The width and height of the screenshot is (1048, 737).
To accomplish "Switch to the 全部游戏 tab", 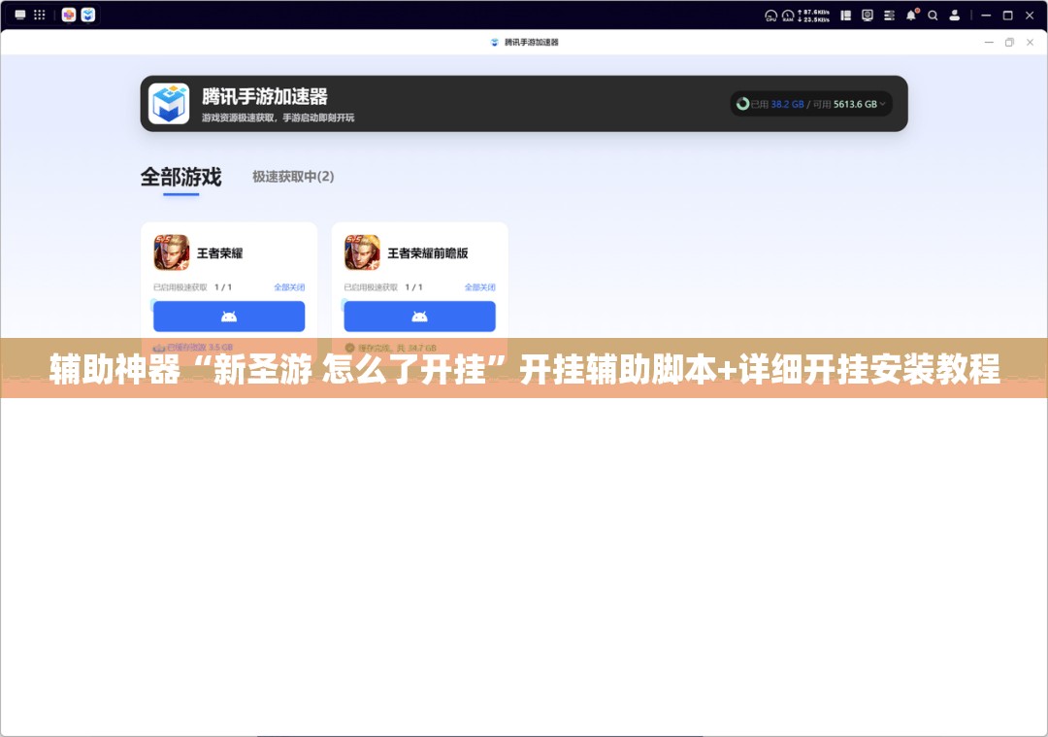I will point(180,178).
